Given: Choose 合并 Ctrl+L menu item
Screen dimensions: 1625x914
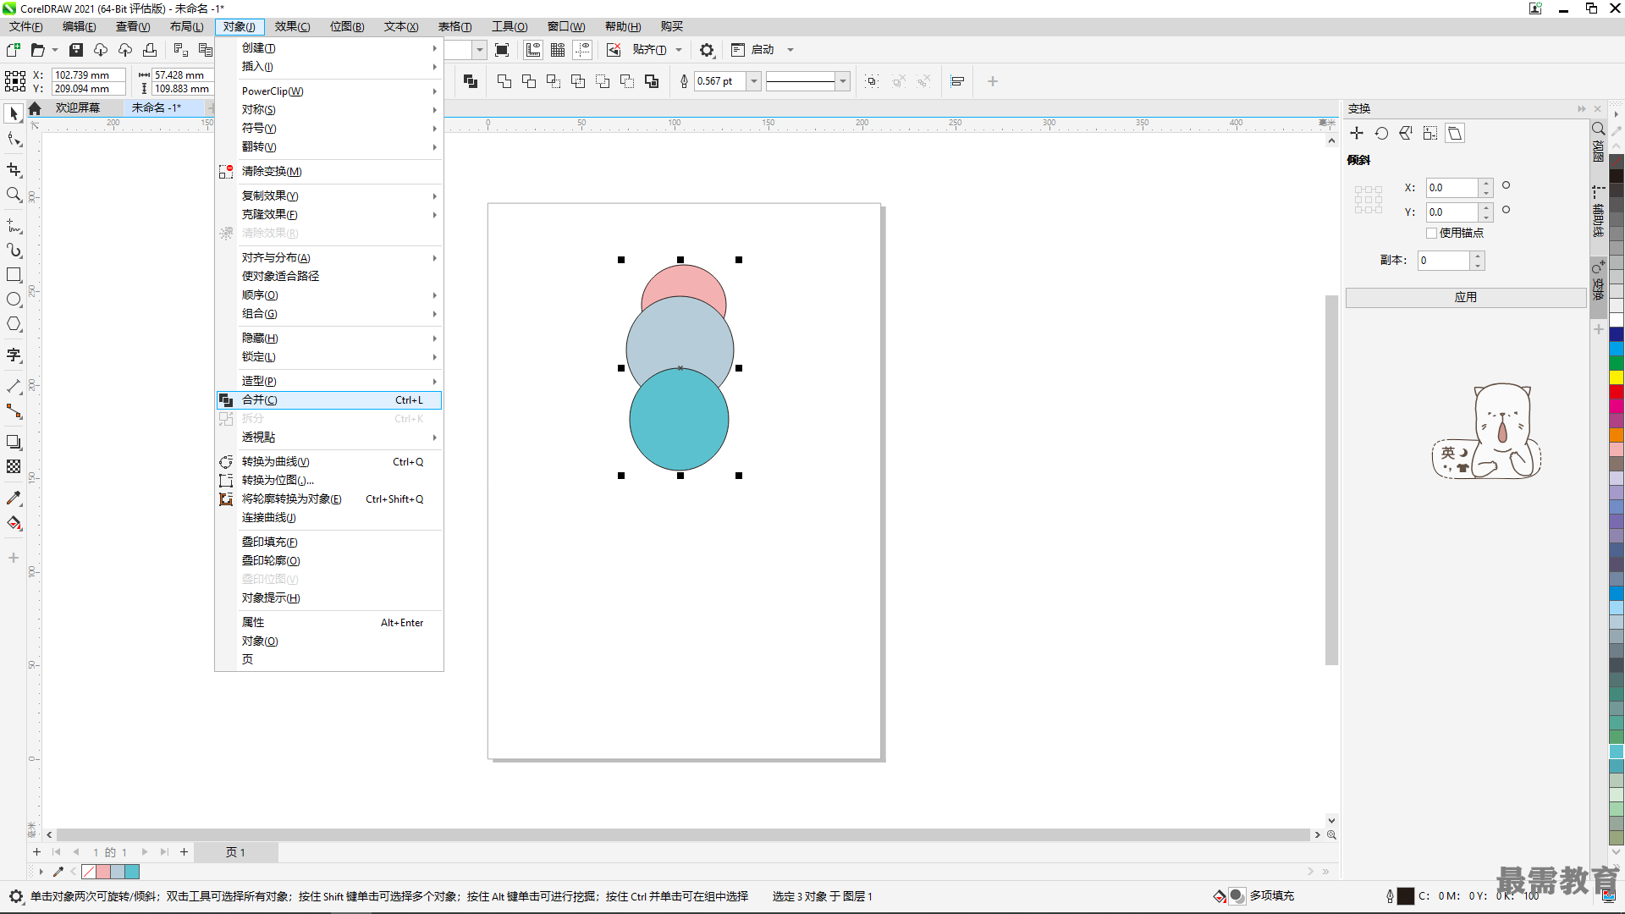Looking at the screenshot, I should click(x=329, y=400).
